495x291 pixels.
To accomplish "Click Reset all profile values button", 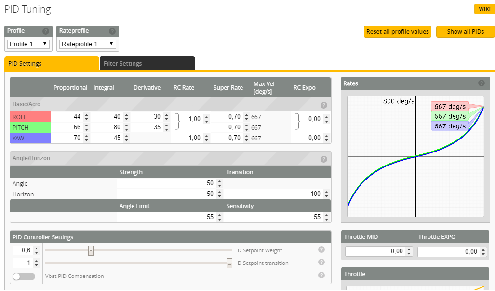I will tap(398, 31).
